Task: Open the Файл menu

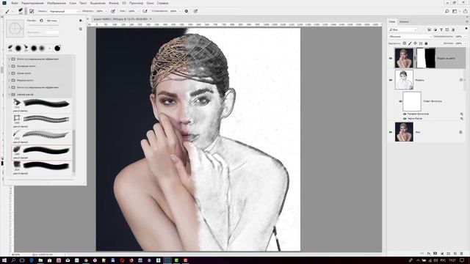Action: [15, 3]
